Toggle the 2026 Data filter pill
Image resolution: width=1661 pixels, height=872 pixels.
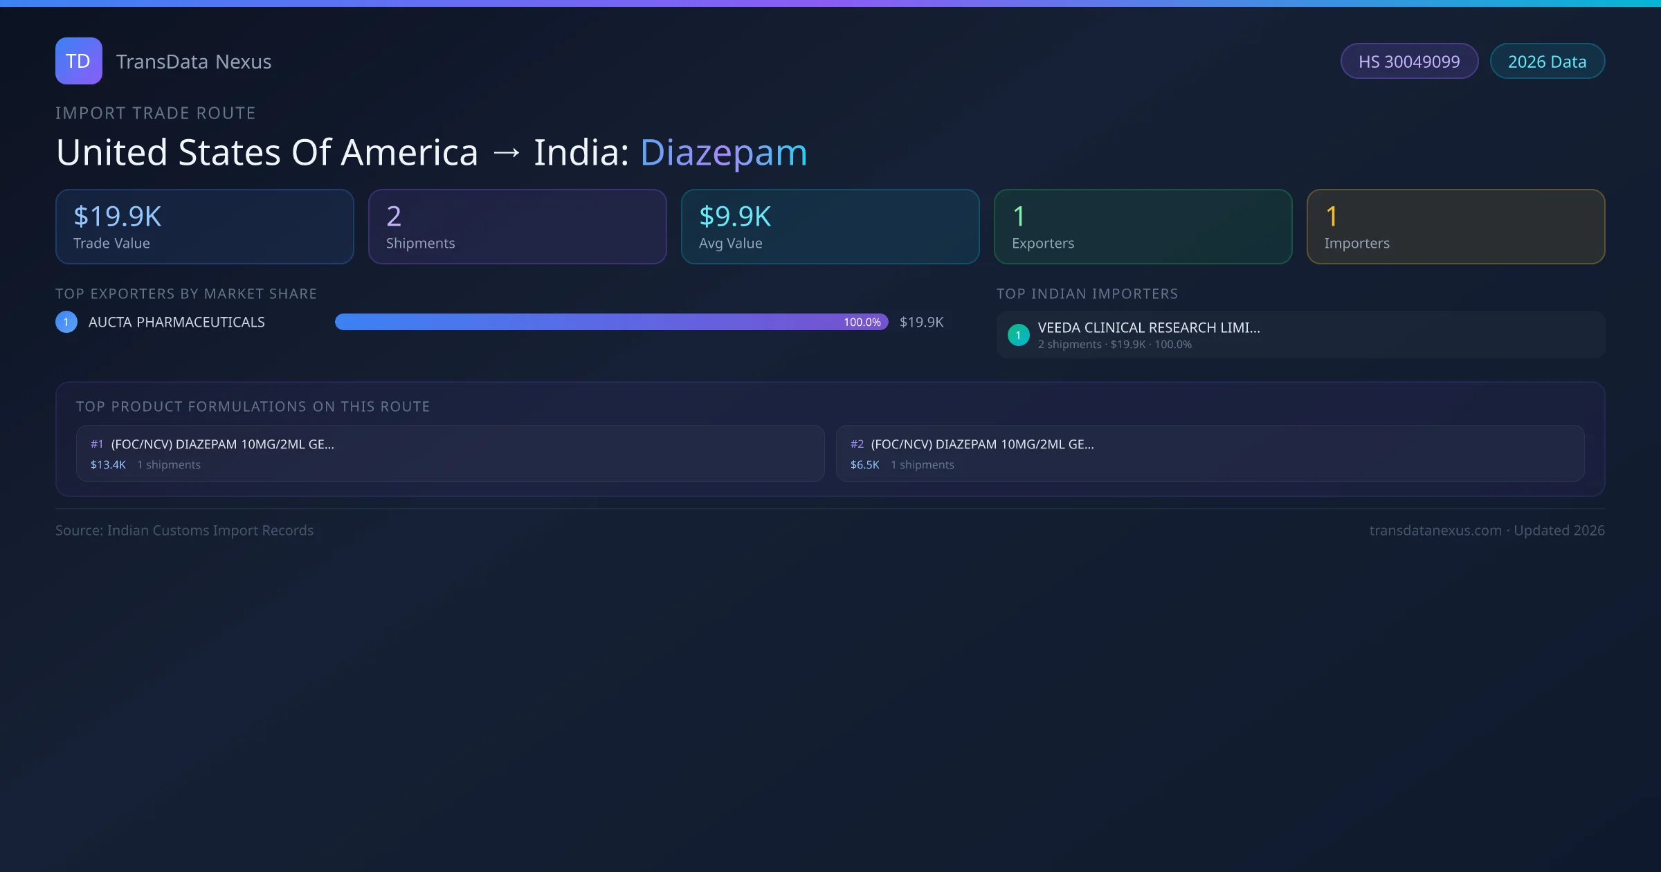coord(1547,61)
